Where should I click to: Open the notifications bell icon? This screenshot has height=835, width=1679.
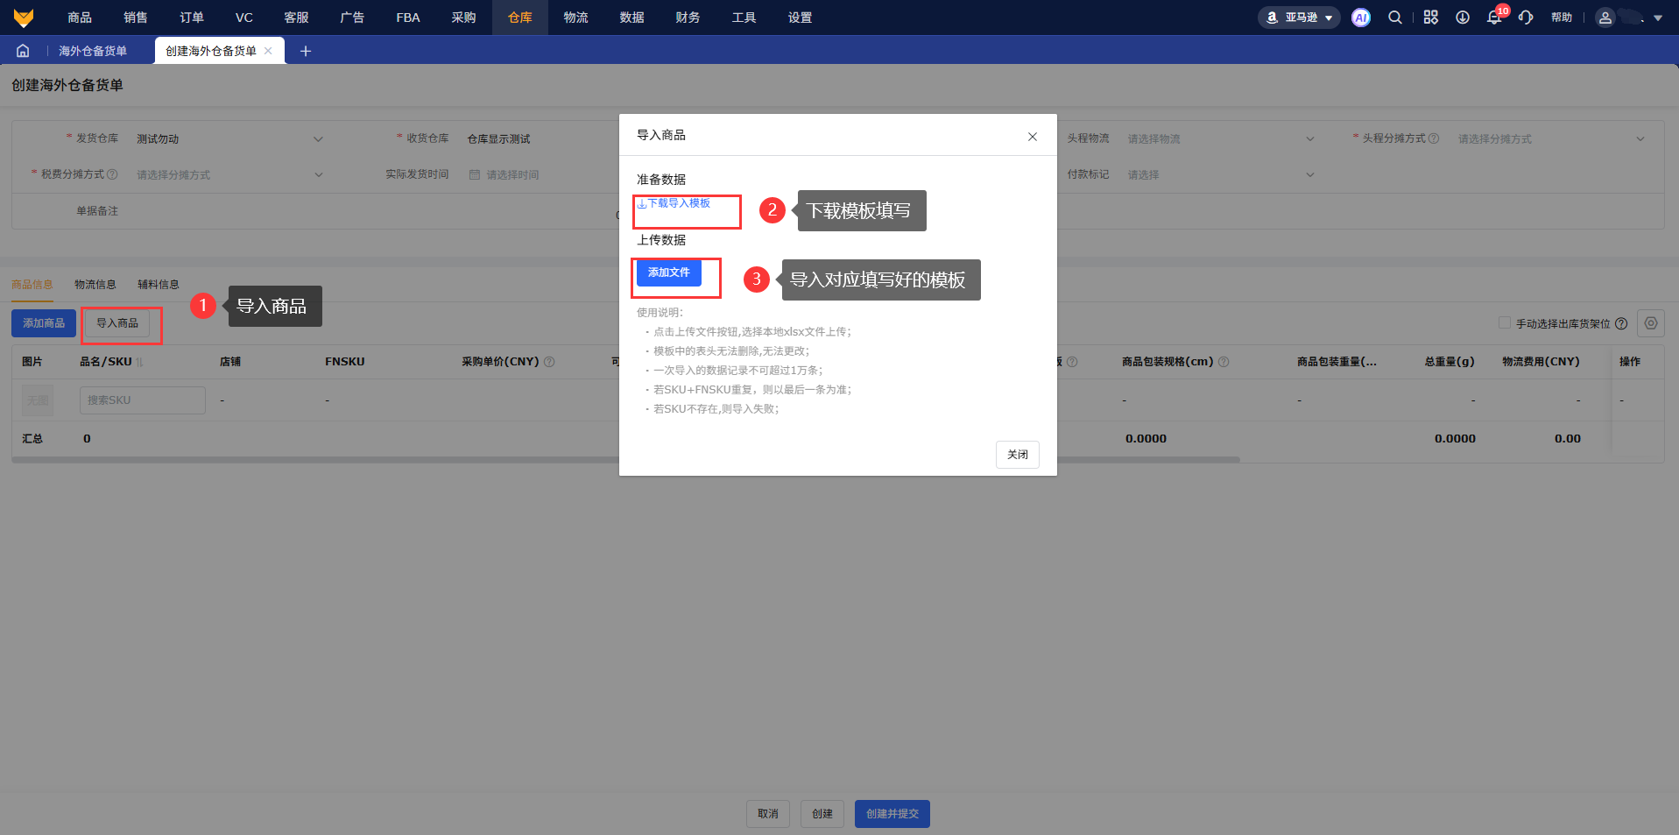(x=1494, y=18)
